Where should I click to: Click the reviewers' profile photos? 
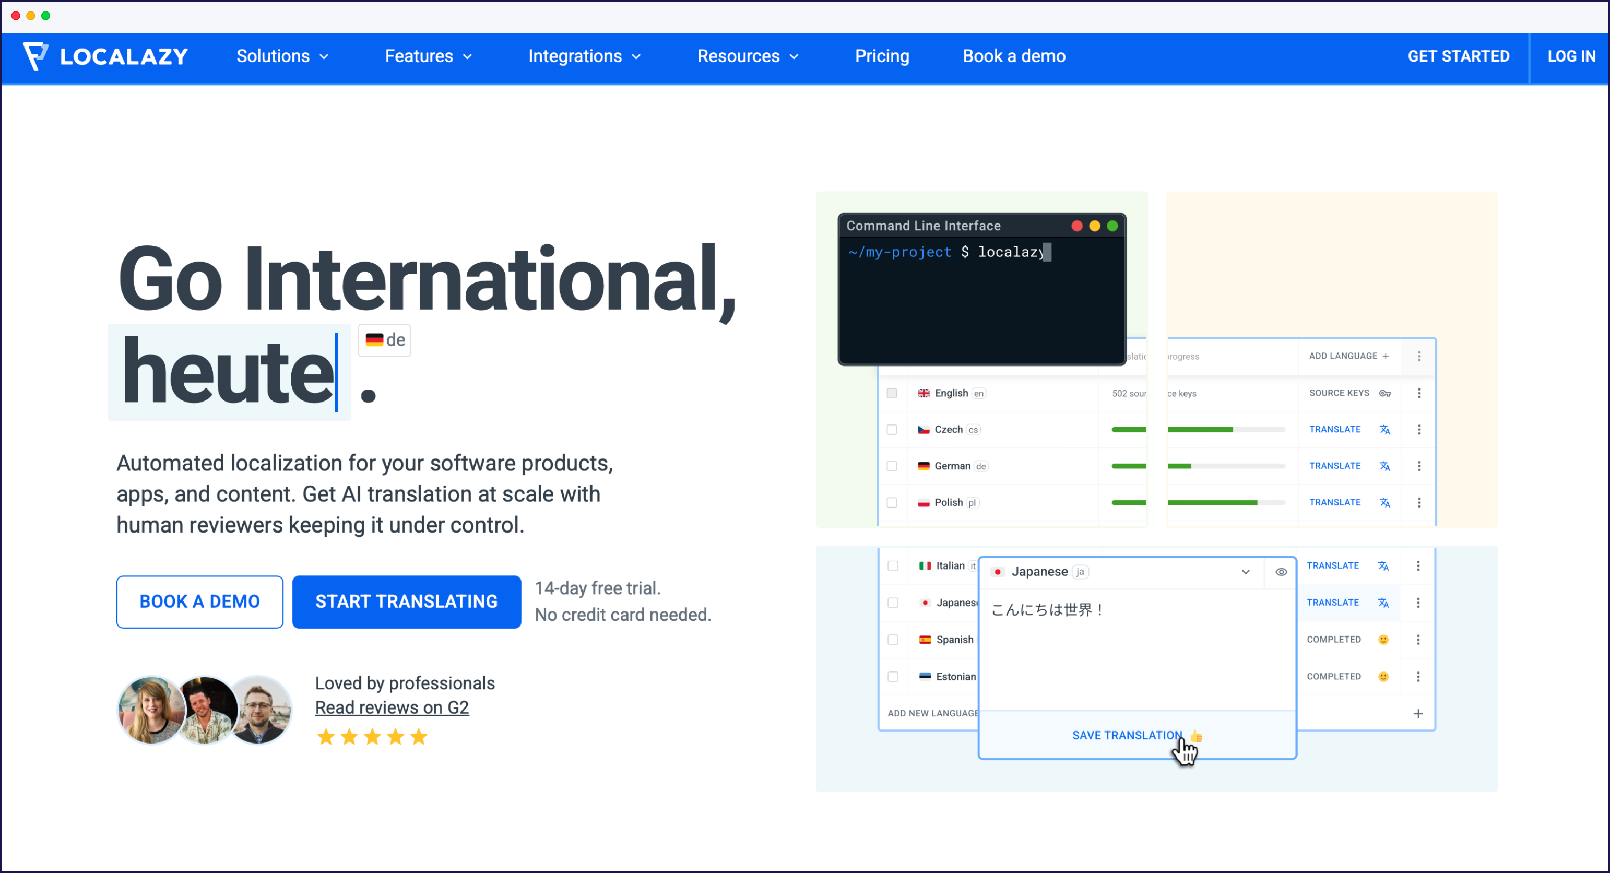tap(204, 710)
